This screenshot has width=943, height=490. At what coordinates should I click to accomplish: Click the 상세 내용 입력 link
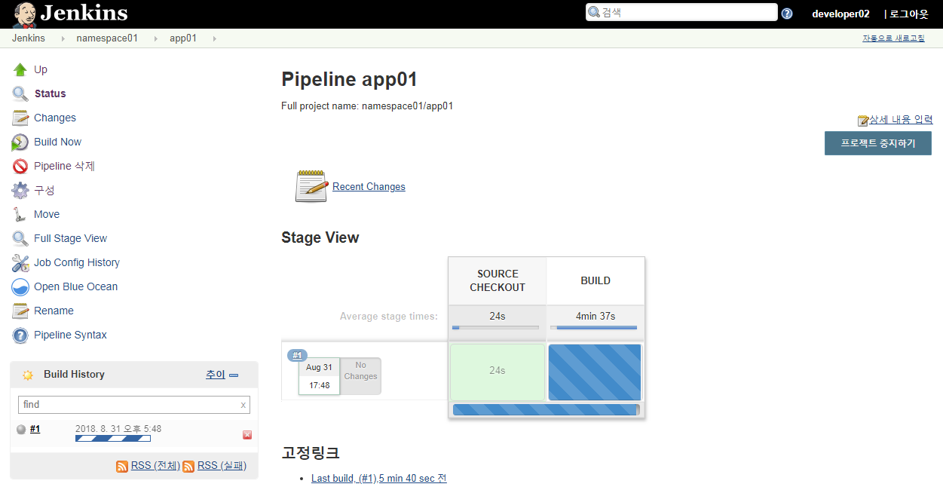click(901, 120)
